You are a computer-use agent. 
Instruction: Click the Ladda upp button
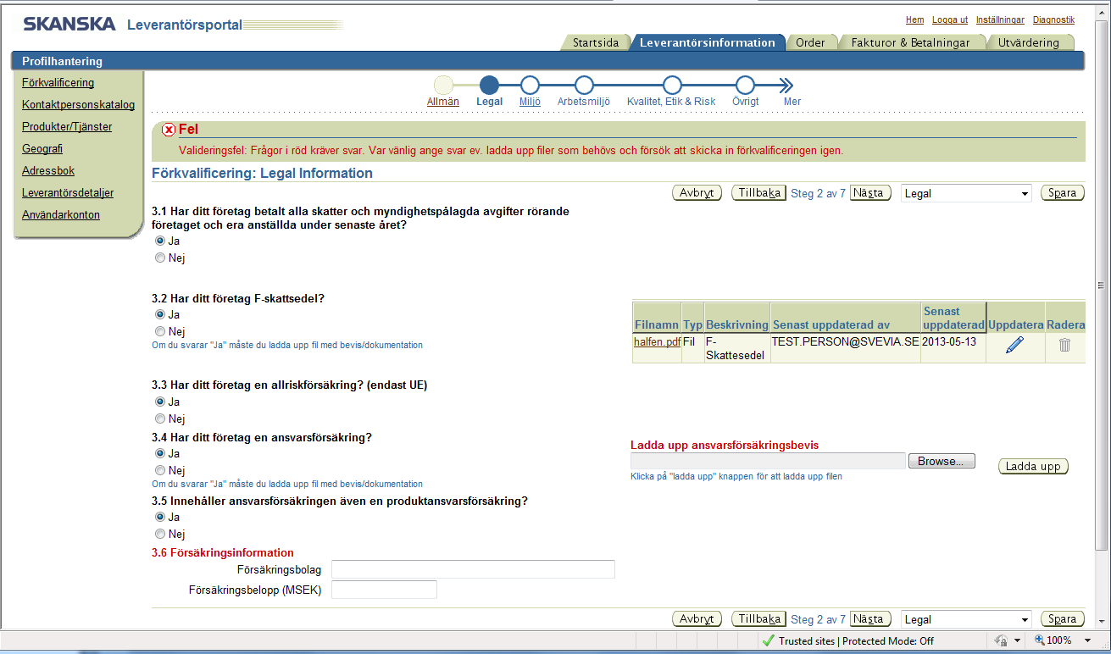tap(1034, 467)
